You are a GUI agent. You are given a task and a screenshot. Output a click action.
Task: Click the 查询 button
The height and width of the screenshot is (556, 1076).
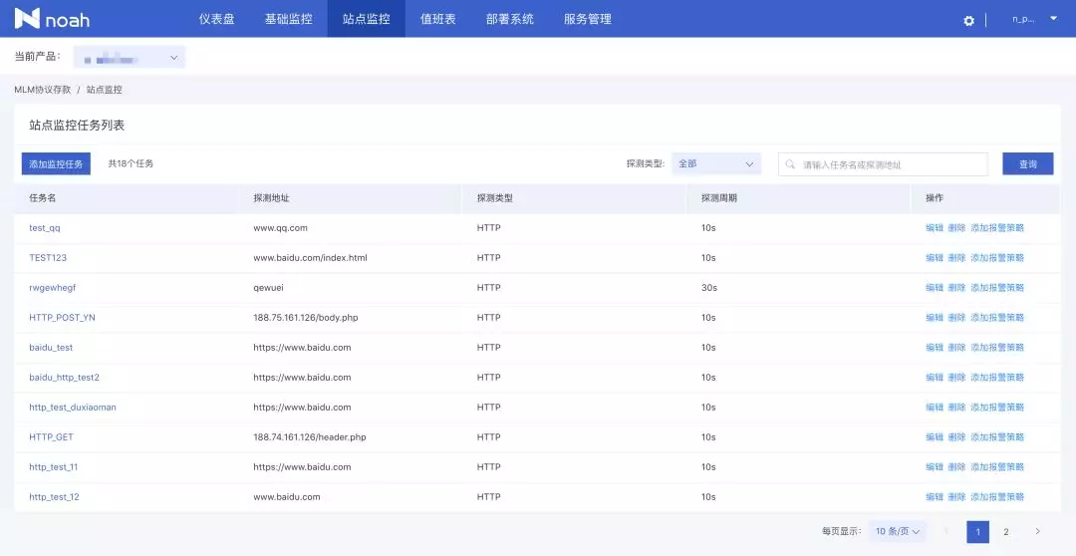[x=1027, y=164]
